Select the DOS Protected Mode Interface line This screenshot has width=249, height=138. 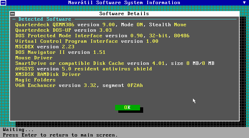click(102, 36)
